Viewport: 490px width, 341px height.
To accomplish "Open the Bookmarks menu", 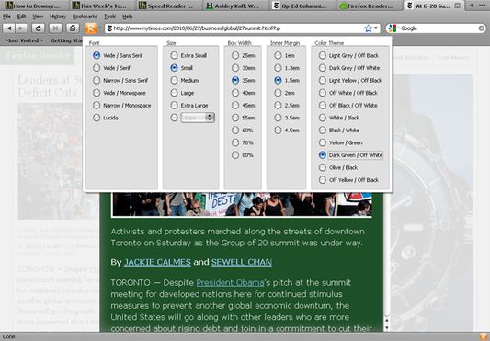I will (85, 17).
